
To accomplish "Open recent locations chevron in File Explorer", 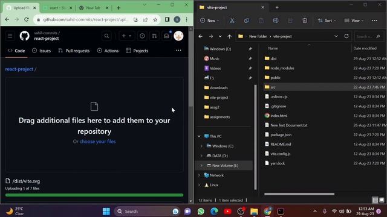I will 220,36.
